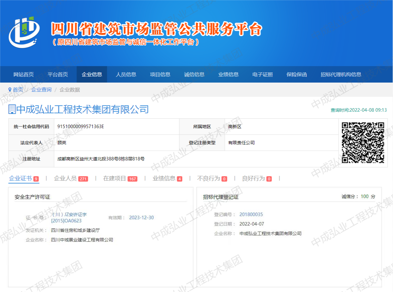Viewport: 393px width, 292px height.
Task: Switch to the 企业证书 tab
Action: [24, 178]
